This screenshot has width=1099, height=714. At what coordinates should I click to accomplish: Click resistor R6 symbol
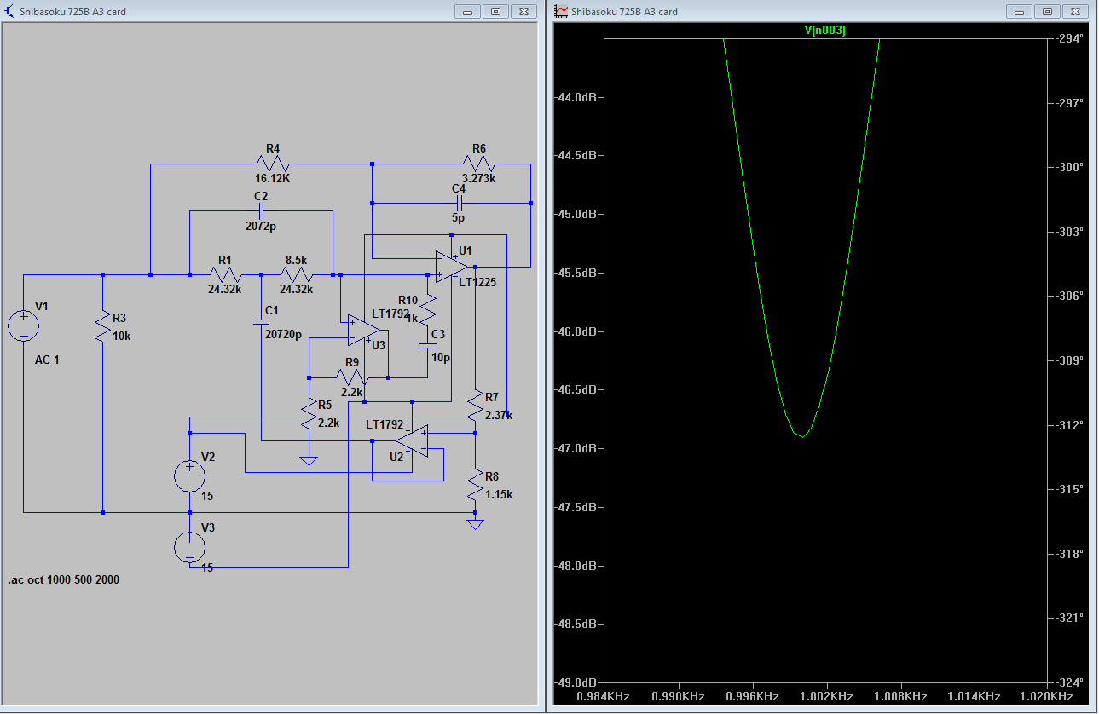click(479, 164)
